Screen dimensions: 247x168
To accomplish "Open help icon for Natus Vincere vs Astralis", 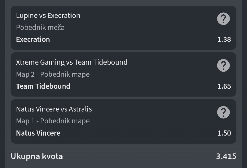I will 223,112.
